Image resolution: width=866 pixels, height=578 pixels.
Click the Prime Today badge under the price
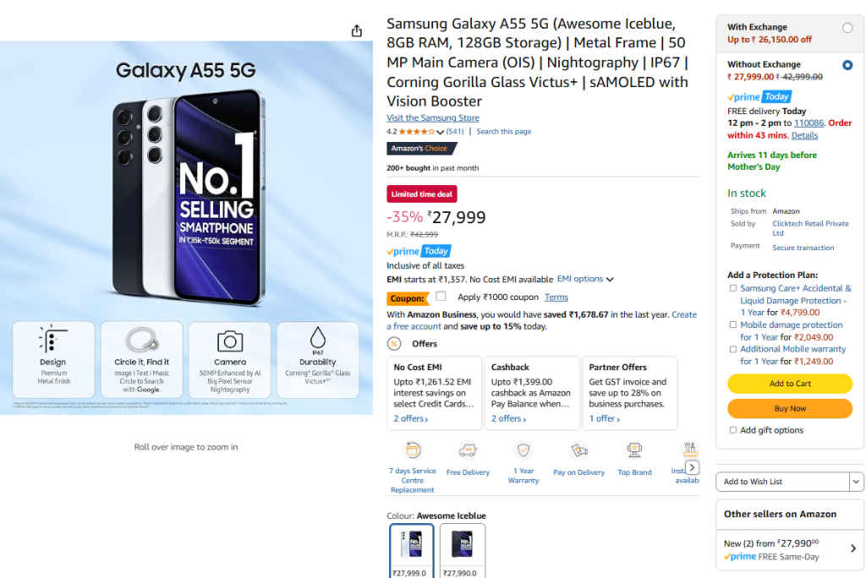pyautogui.click(x=418, y=251)
